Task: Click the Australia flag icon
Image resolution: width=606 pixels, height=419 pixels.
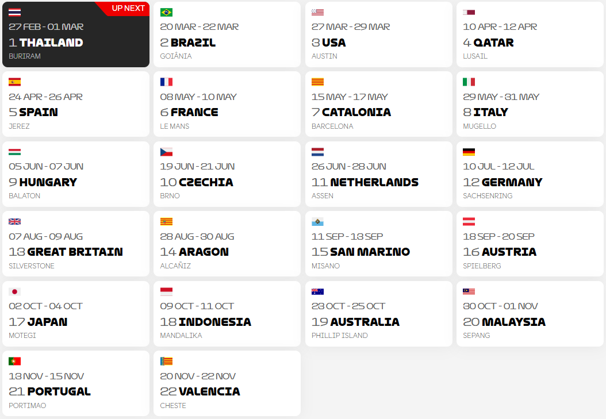Action: [316, 291]
